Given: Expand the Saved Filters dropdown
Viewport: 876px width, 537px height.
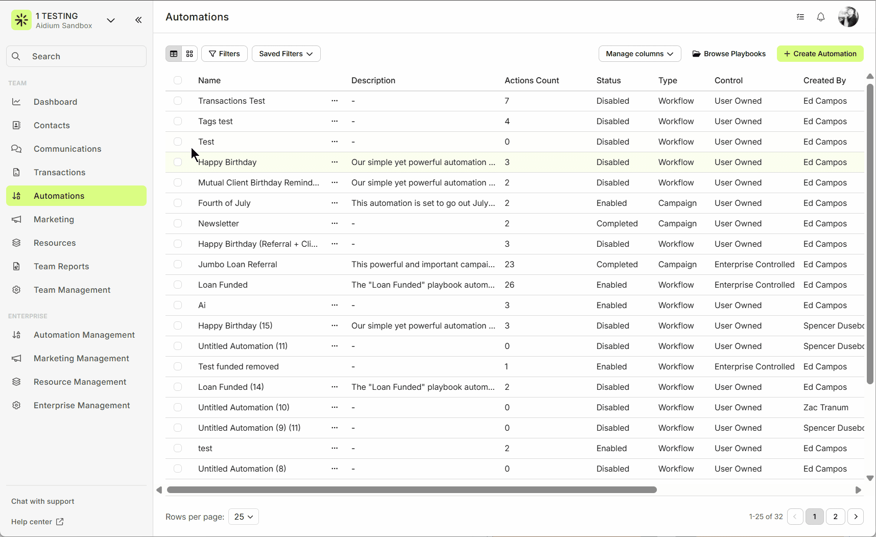Looking at the screenshot, I should click(x=286, y=54).
